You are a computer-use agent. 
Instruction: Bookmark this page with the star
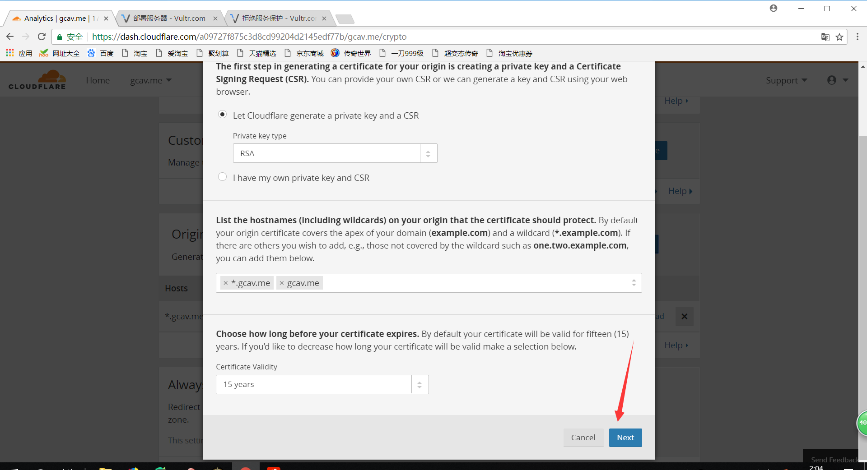pyautogui.click(x=839, y=37)
